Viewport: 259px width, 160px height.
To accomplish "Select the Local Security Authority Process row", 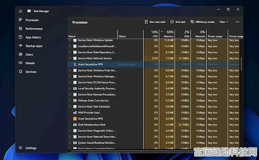I will [153, 88].
